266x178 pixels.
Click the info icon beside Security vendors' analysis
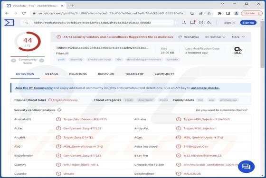[59, 110]
